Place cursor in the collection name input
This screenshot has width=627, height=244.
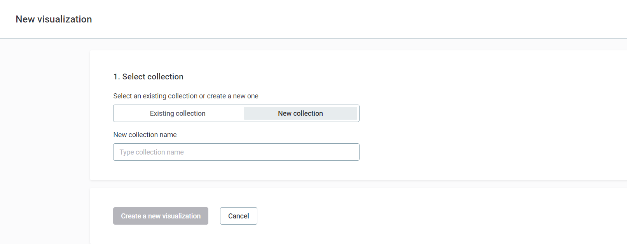point(236,152)
